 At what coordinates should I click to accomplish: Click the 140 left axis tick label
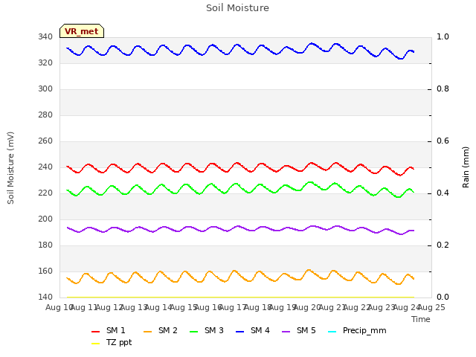[45, 297]
